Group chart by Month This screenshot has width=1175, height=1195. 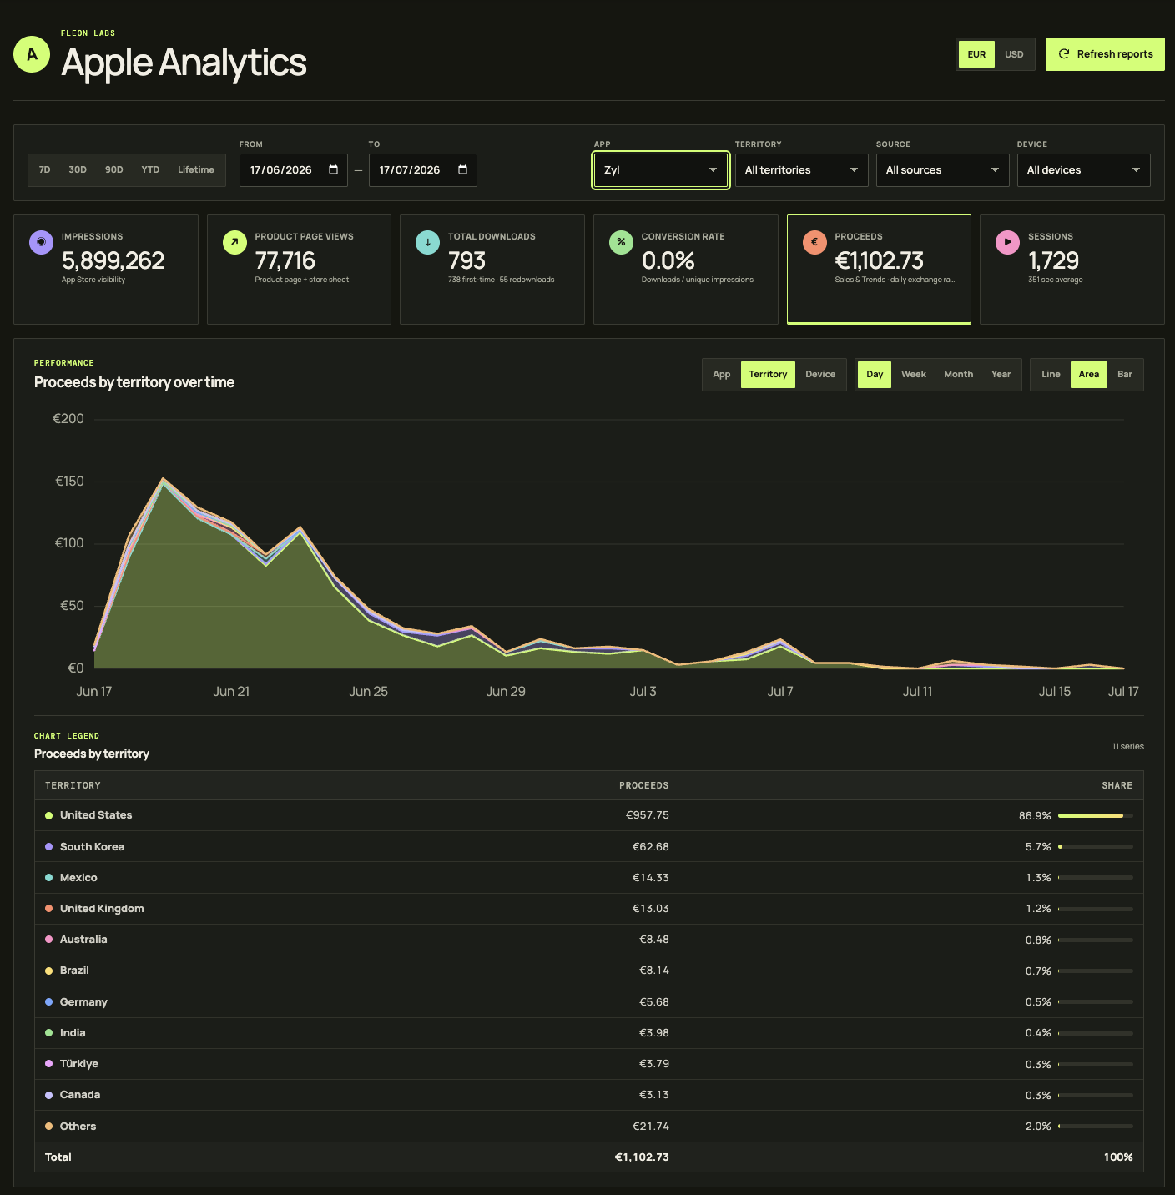click(x=958, y=375)
